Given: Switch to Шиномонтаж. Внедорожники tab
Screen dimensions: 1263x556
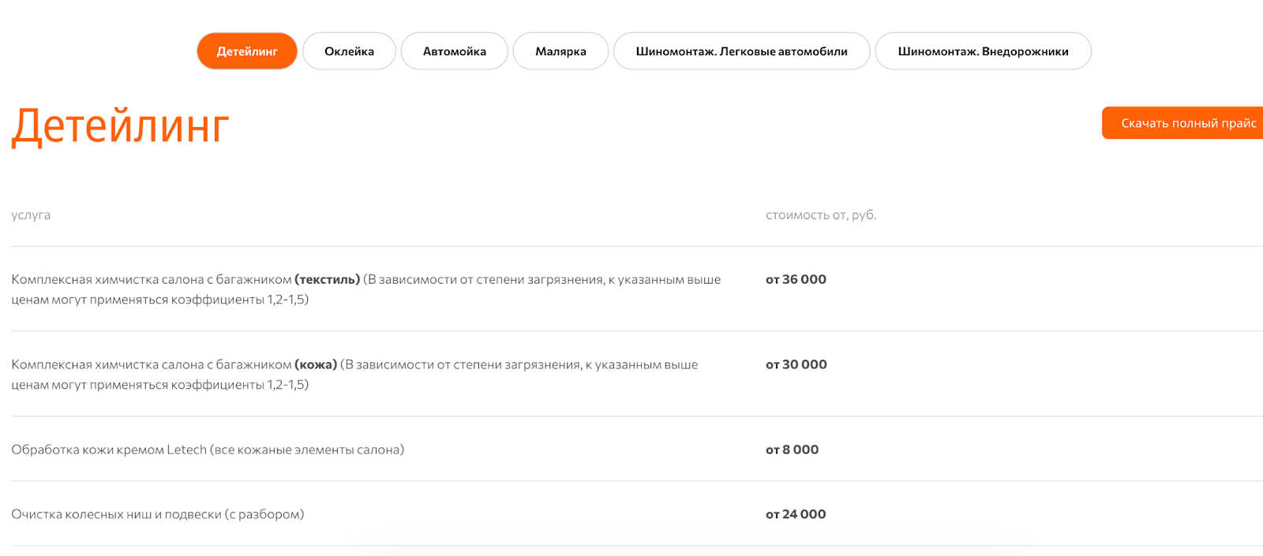Looking at the screenshot, I should 983,51.
